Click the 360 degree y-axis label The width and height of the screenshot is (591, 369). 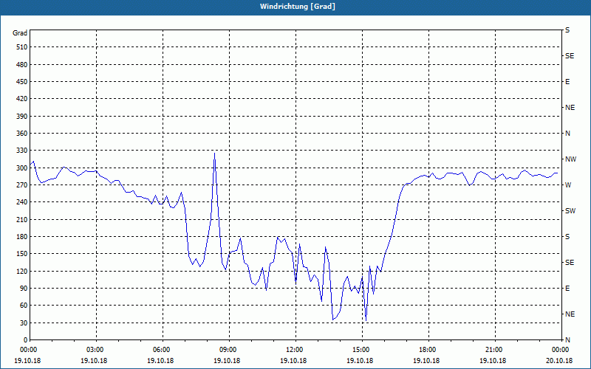click(21, 134)
